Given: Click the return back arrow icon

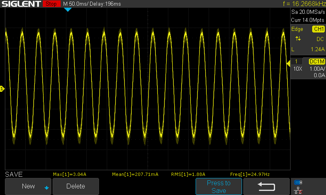Looking at the screenshot, I should [x=267, y=186].
